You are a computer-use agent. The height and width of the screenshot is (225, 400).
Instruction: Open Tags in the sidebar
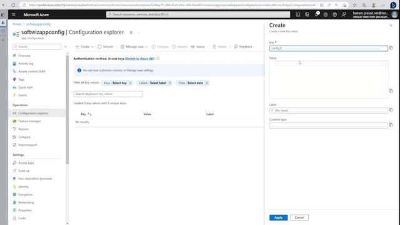point(21,79)
